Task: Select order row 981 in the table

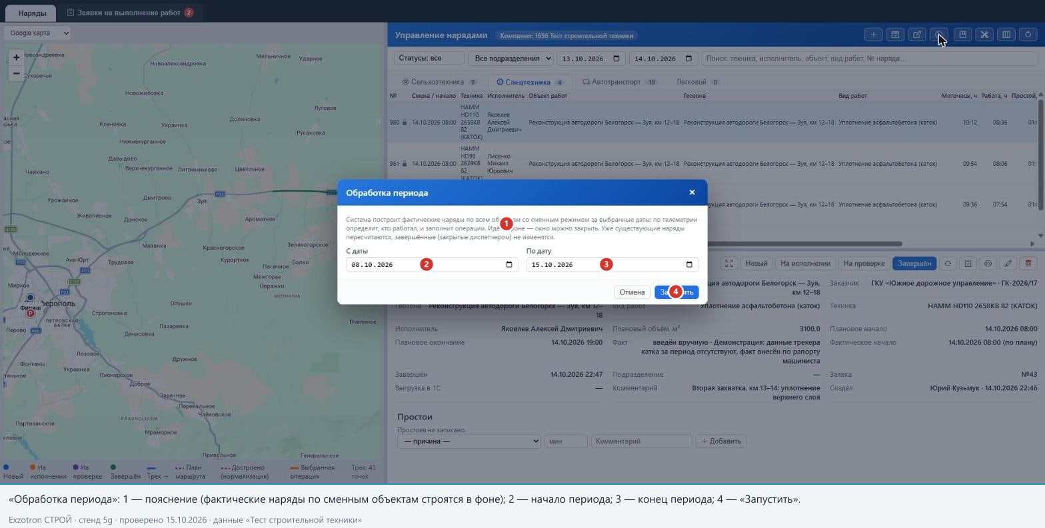Action: point(712,164)
